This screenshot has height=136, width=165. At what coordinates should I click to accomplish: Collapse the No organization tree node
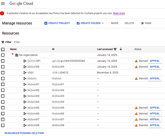coord(13,54)
